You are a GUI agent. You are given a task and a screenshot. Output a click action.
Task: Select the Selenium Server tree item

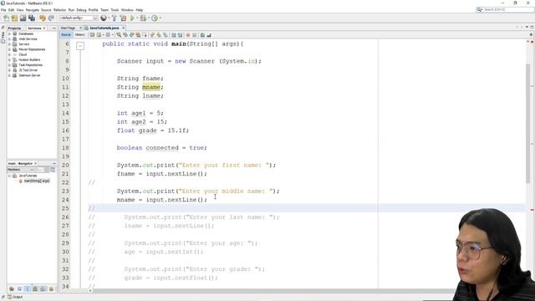click(x=29, y=75)
